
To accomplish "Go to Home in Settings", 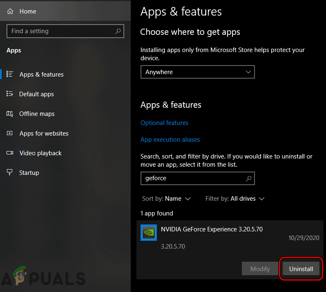I will [x=65, y=11].
